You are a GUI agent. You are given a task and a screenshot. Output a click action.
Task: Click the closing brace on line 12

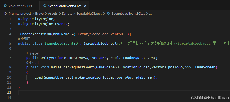[x=19, y=88]
